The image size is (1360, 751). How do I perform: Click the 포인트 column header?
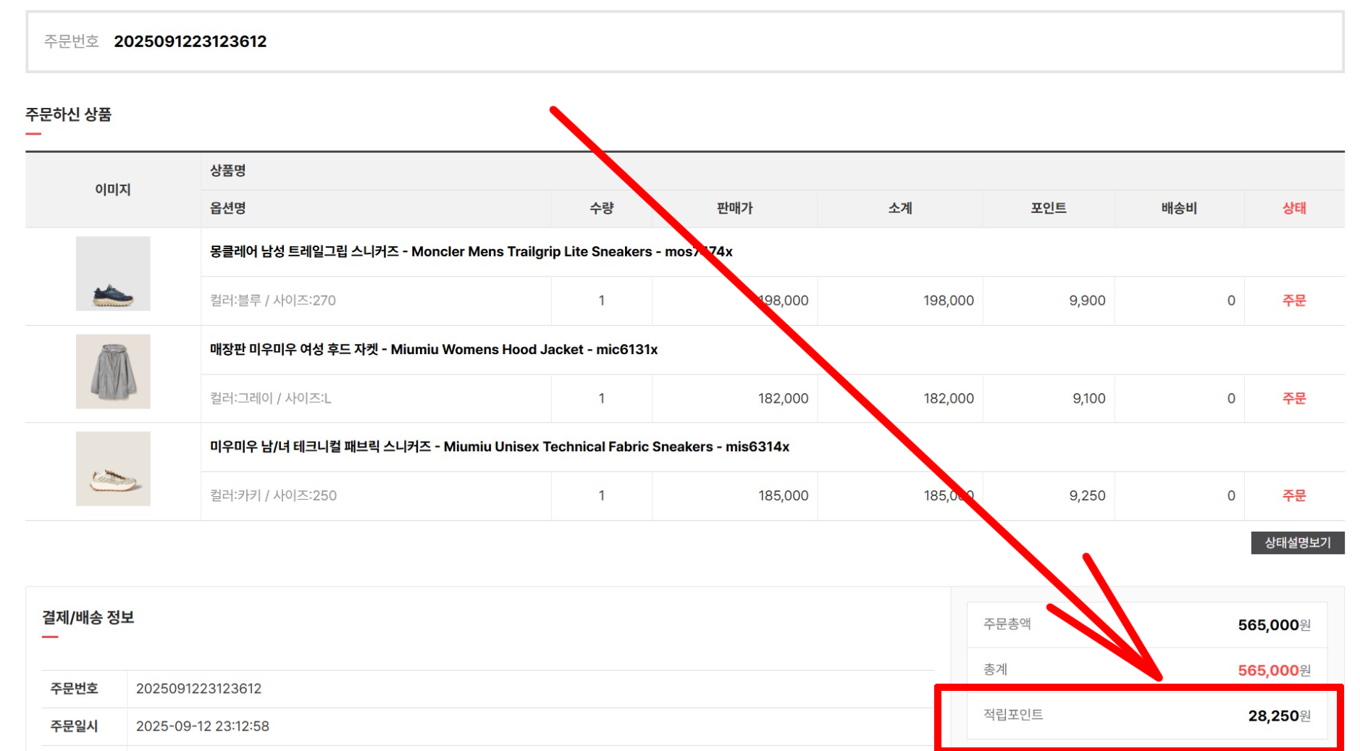pos(1048,209)
